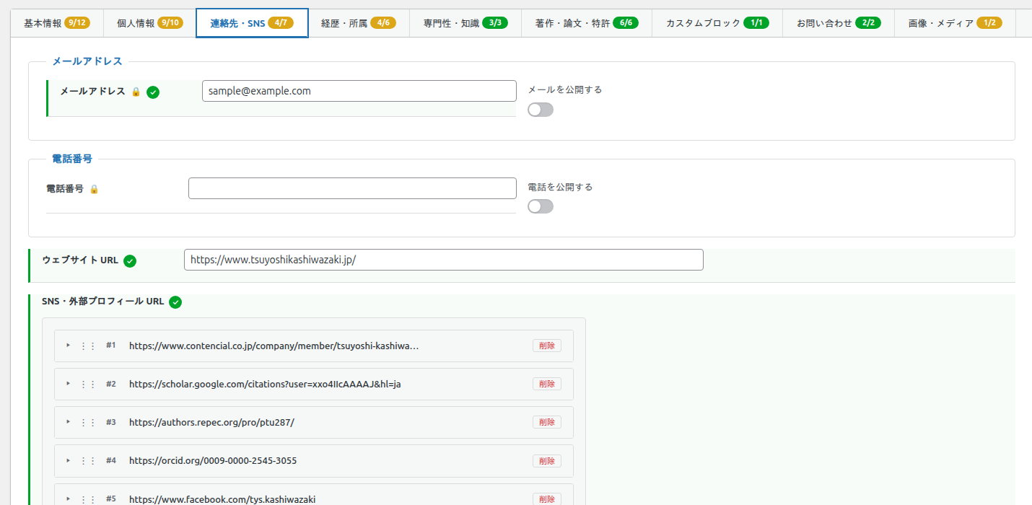Open the 経歴・所属 tab
This screenshot has height=505, width=1032.
[x=359, y=23]
